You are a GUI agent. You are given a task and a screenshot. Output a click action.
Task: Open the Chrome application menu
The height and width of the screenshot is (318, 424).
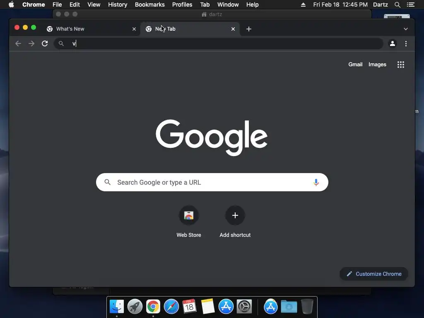[34, 5]
